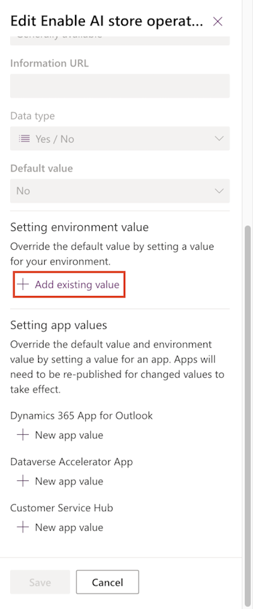
Task: Add new app value for Dynamics 365 App for Outlook
Action: (60, 435)
